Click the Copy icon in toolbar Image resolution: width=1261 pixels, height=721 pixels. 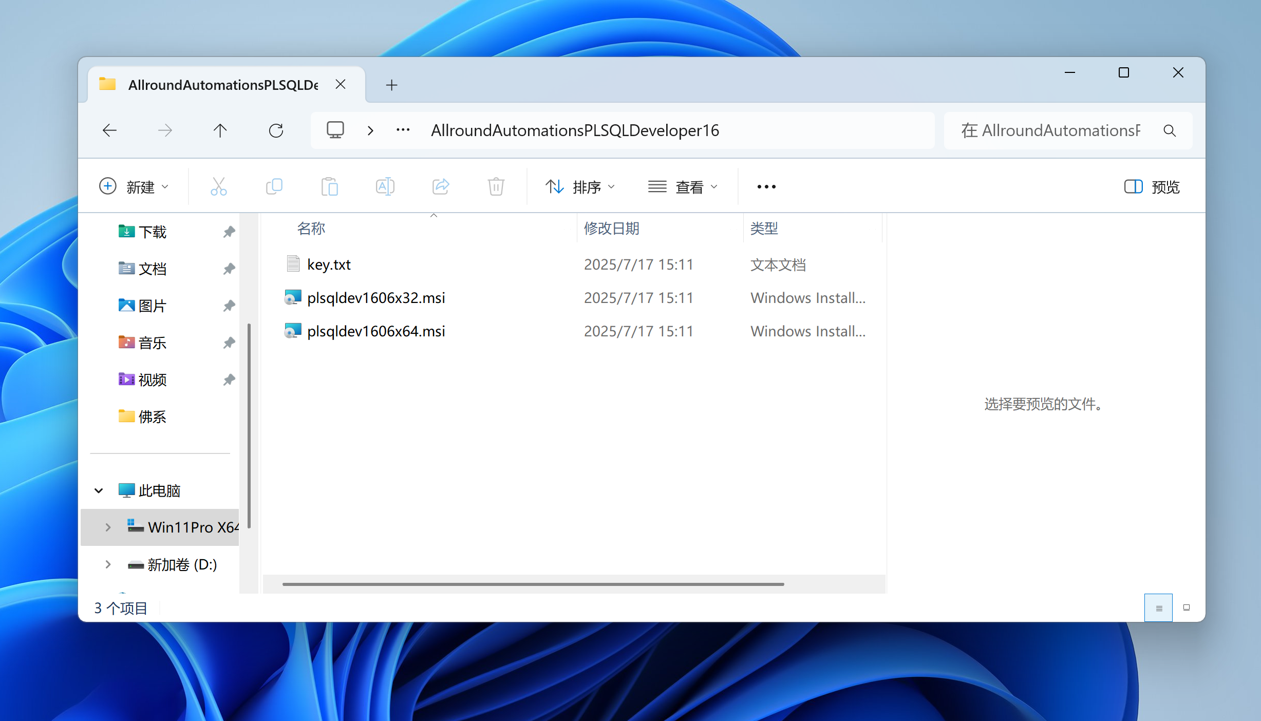click(x=274, y=186)
